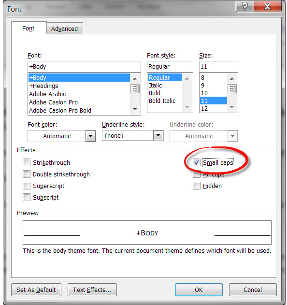The image size is (287, 305).
Task: Enable the Double strikethrough checkbox
Action: [x=27, y=174]
